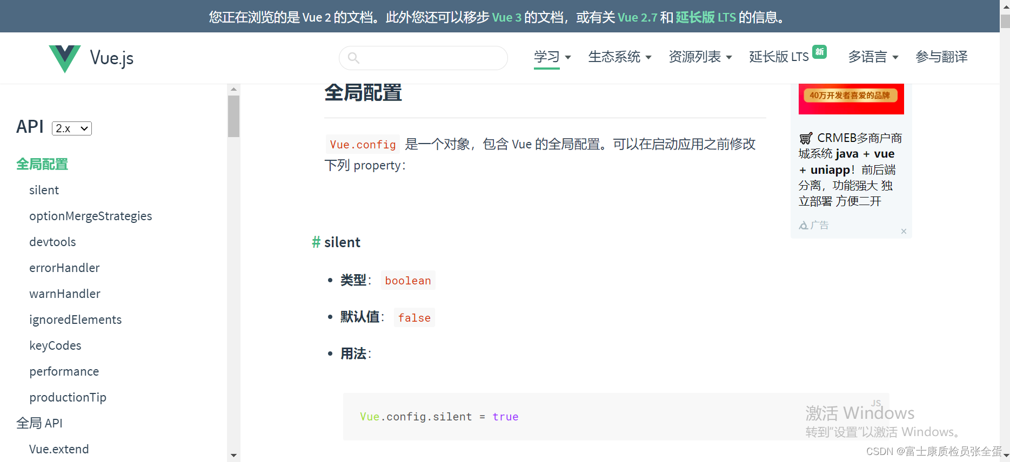Expand the 学习 menu
1010x462 pixels.
pyautogui.click(x=552, y=57)
